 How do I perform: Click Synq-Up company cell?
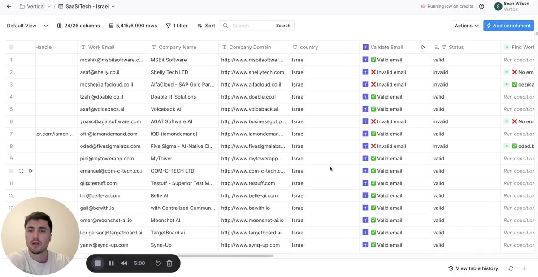click(183, 245)
